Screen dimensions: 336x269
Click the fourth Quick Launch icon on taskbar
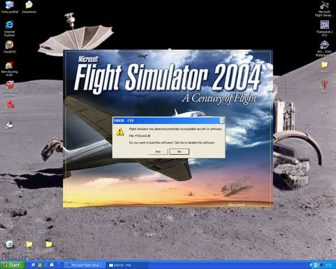[x=52, y=265]
